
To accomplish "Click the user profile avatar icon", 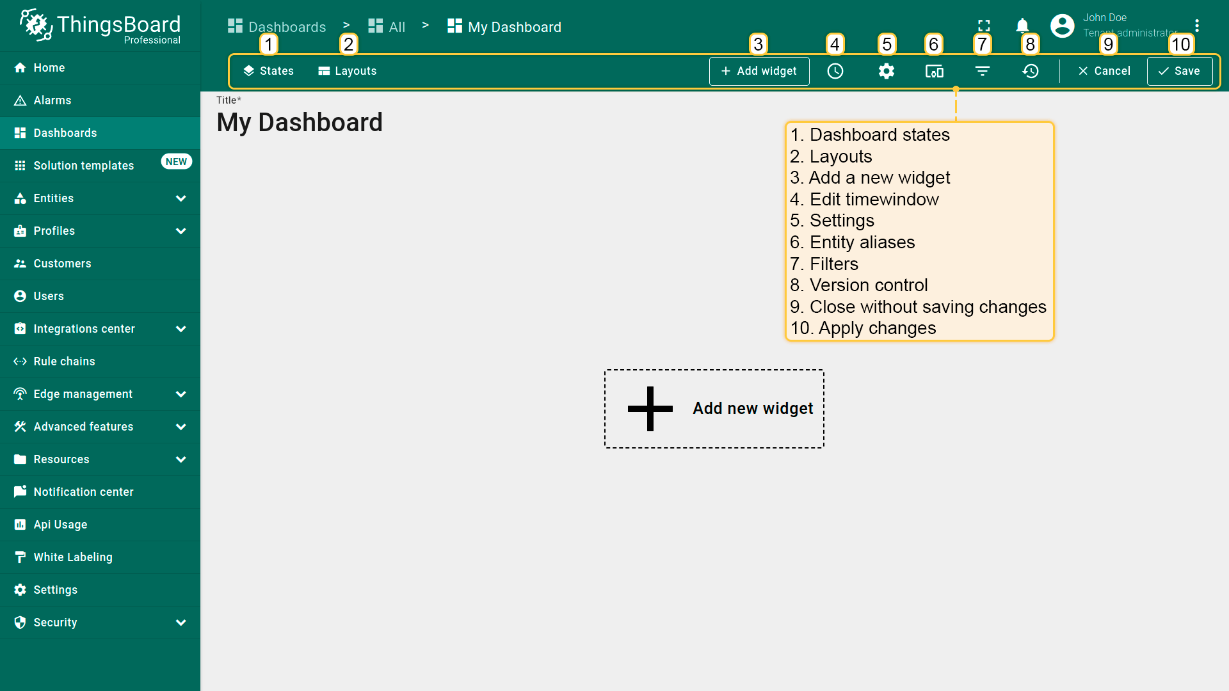I will tap(1063, 26).
